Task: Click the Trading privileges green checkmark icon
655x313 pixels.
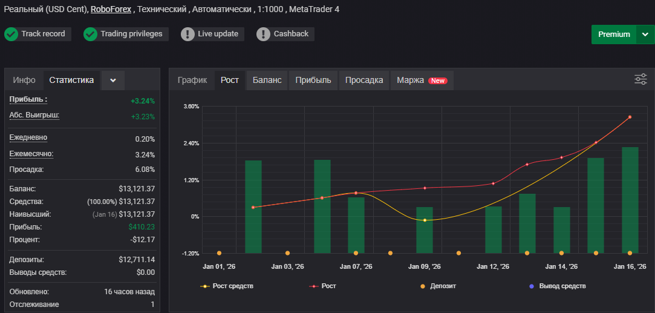Action: 90,35
